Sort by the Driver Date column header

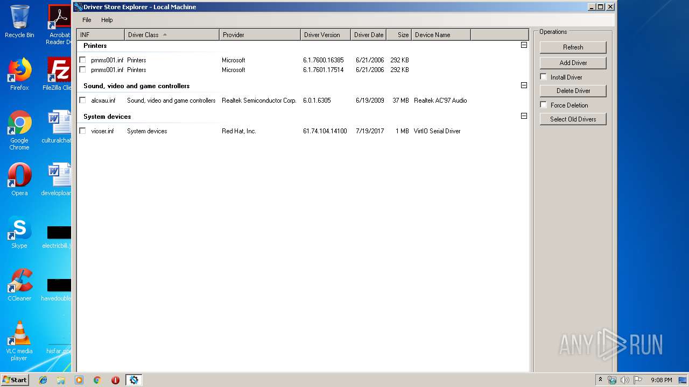[369, 34]
